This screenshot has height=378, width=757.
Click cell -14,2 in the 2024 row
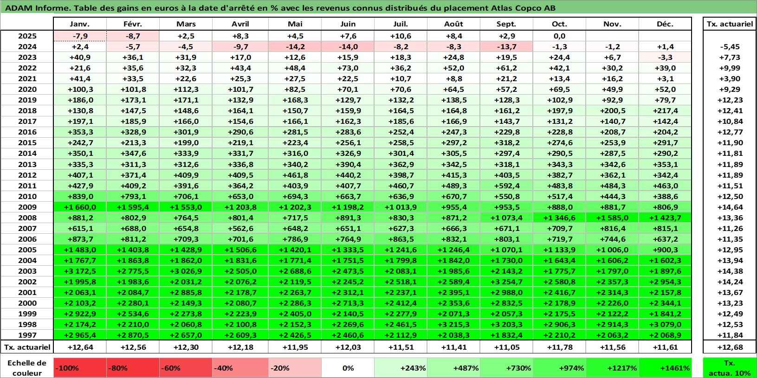pos(295,46)
